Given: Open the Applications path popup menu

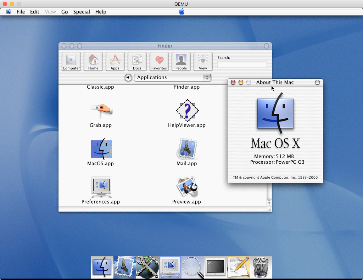Looking at the screenshot, I should click(173, 78).
